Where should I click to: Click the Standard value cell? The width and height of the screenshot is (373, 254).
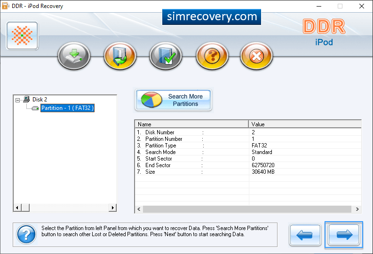[x=262, y=152]
